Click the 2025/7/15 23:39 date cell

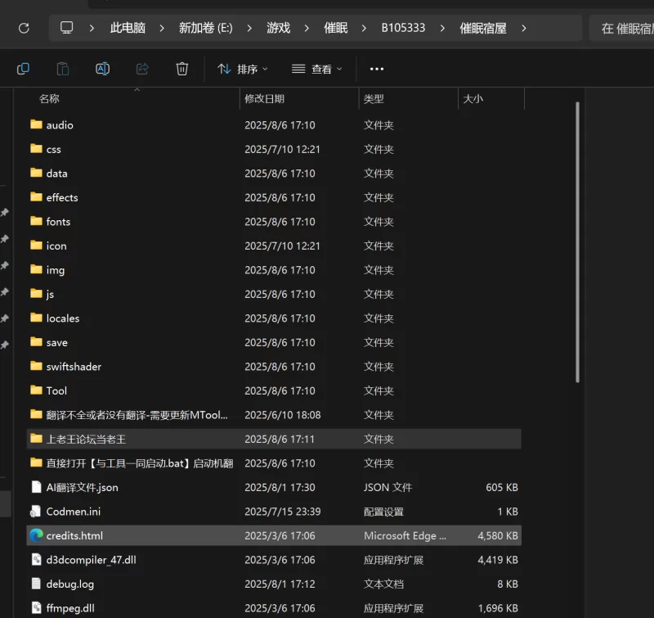(x=282, y=512)
